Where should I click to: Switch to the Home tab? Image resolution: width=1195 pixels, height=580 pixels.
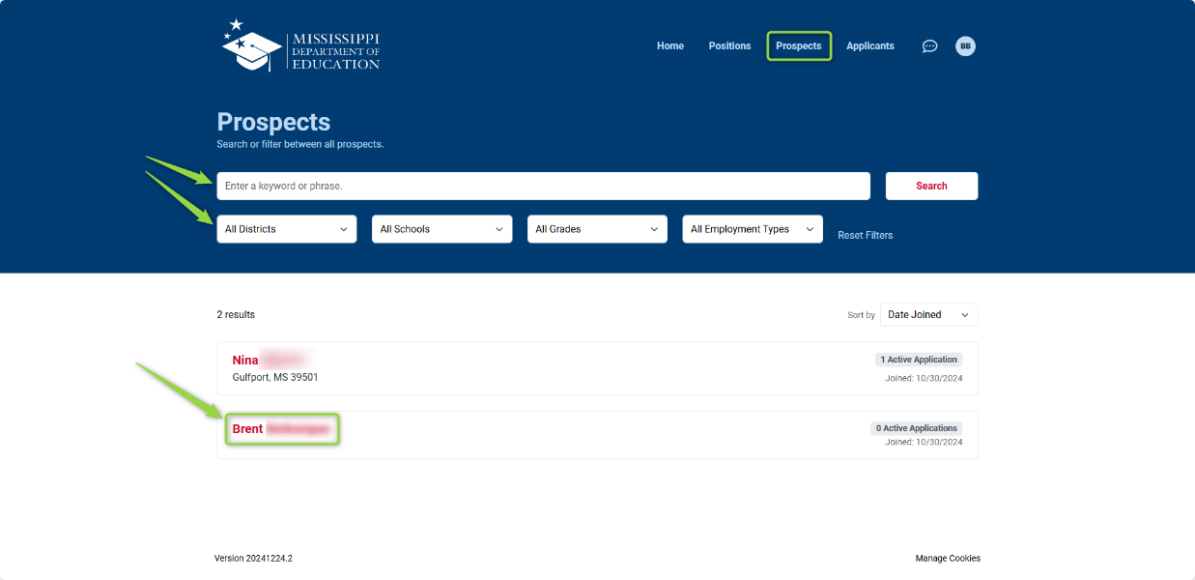pyautogui.click(x=669, y=45)
